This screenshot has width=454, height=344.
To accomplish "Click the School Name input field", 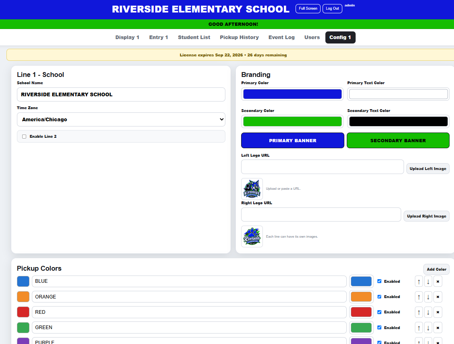I will point(121,95).
